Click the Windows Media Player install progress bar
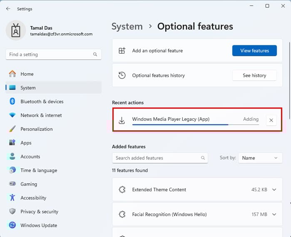Image resolution: width=291 pixels, height=237 pixels. pos(180,124)
